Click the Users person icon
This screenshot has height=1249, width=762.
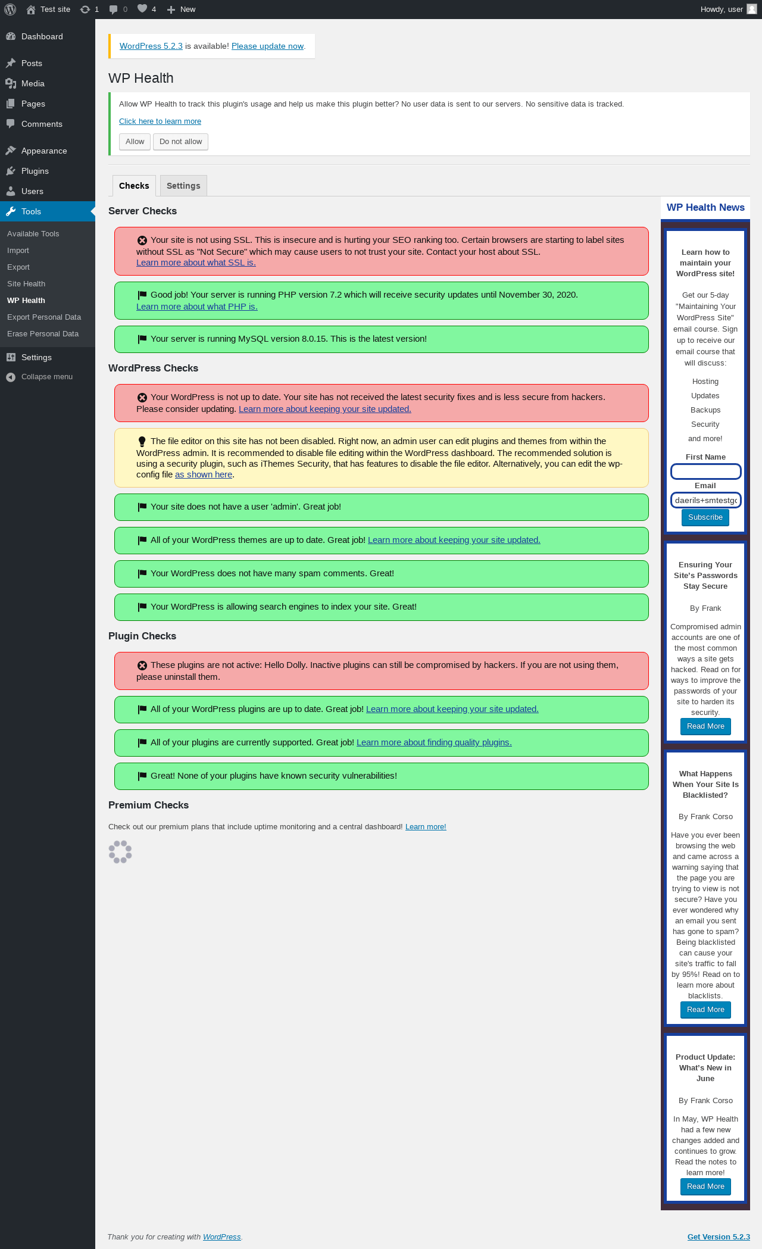(x=11, y=191)
